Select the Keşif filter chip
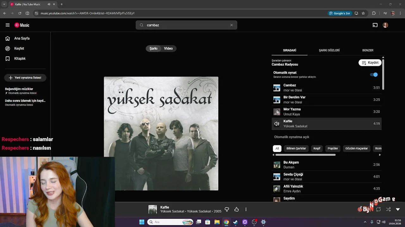The image size is (405, 227). tap(317, 148)
